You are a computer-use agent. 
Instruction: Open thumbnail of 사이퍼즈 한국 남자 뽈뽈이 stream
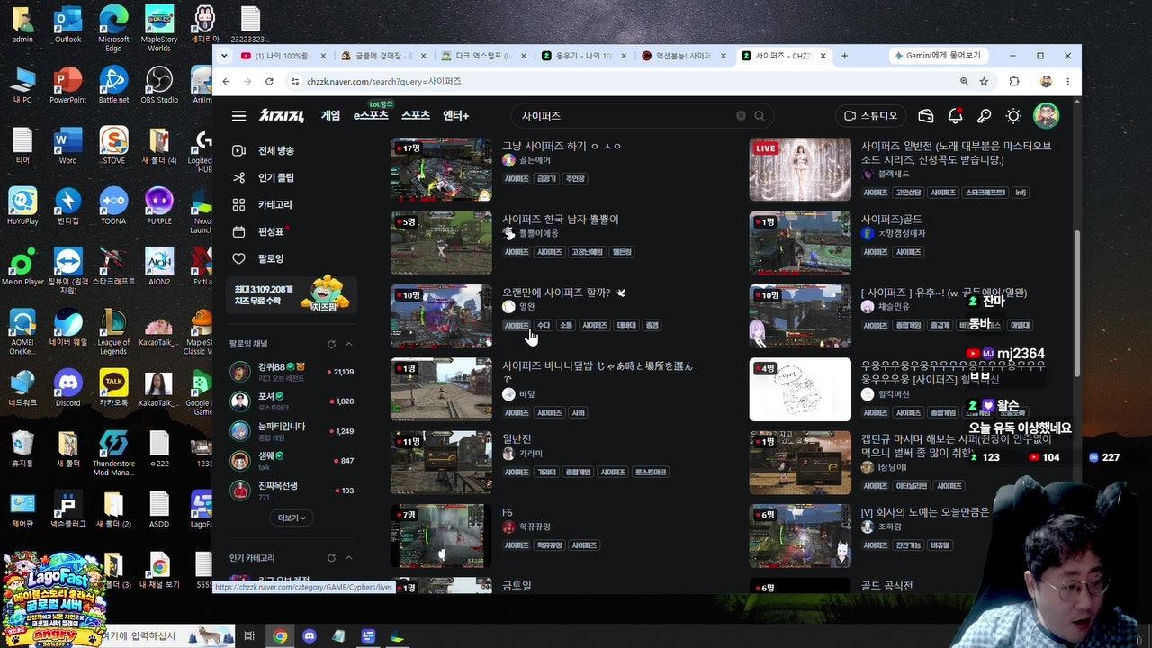(x=441, y=243)
